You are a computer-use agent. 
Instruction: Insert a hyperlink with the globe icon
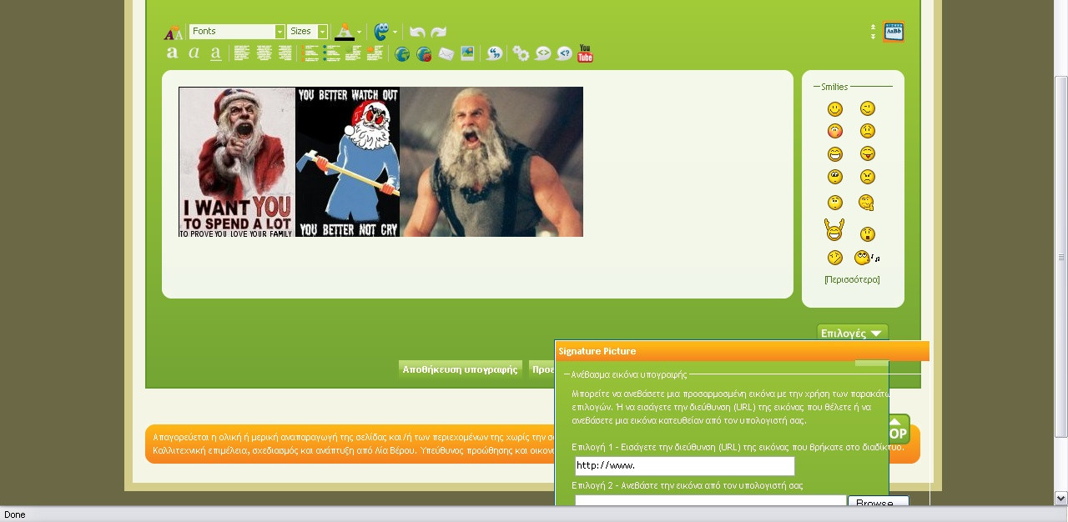402,54
